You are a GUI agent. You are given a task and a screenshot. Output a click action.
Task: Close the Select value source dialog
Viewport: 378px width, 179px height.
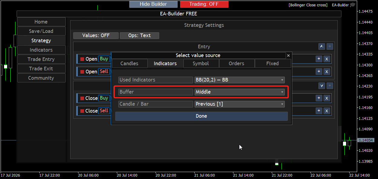pos(288,56)
